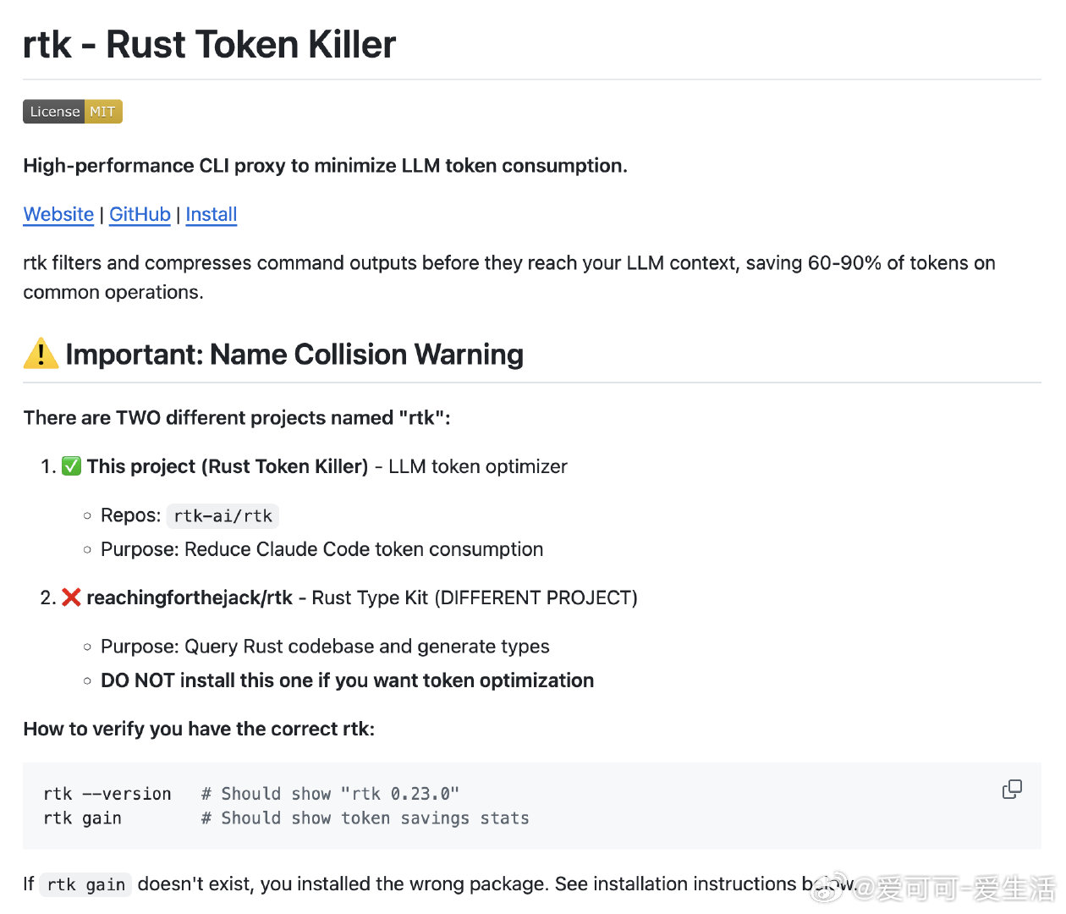Click the green checkmark emoji
The height and width of the screenshot is (914, 1066).
coord(72,466)
